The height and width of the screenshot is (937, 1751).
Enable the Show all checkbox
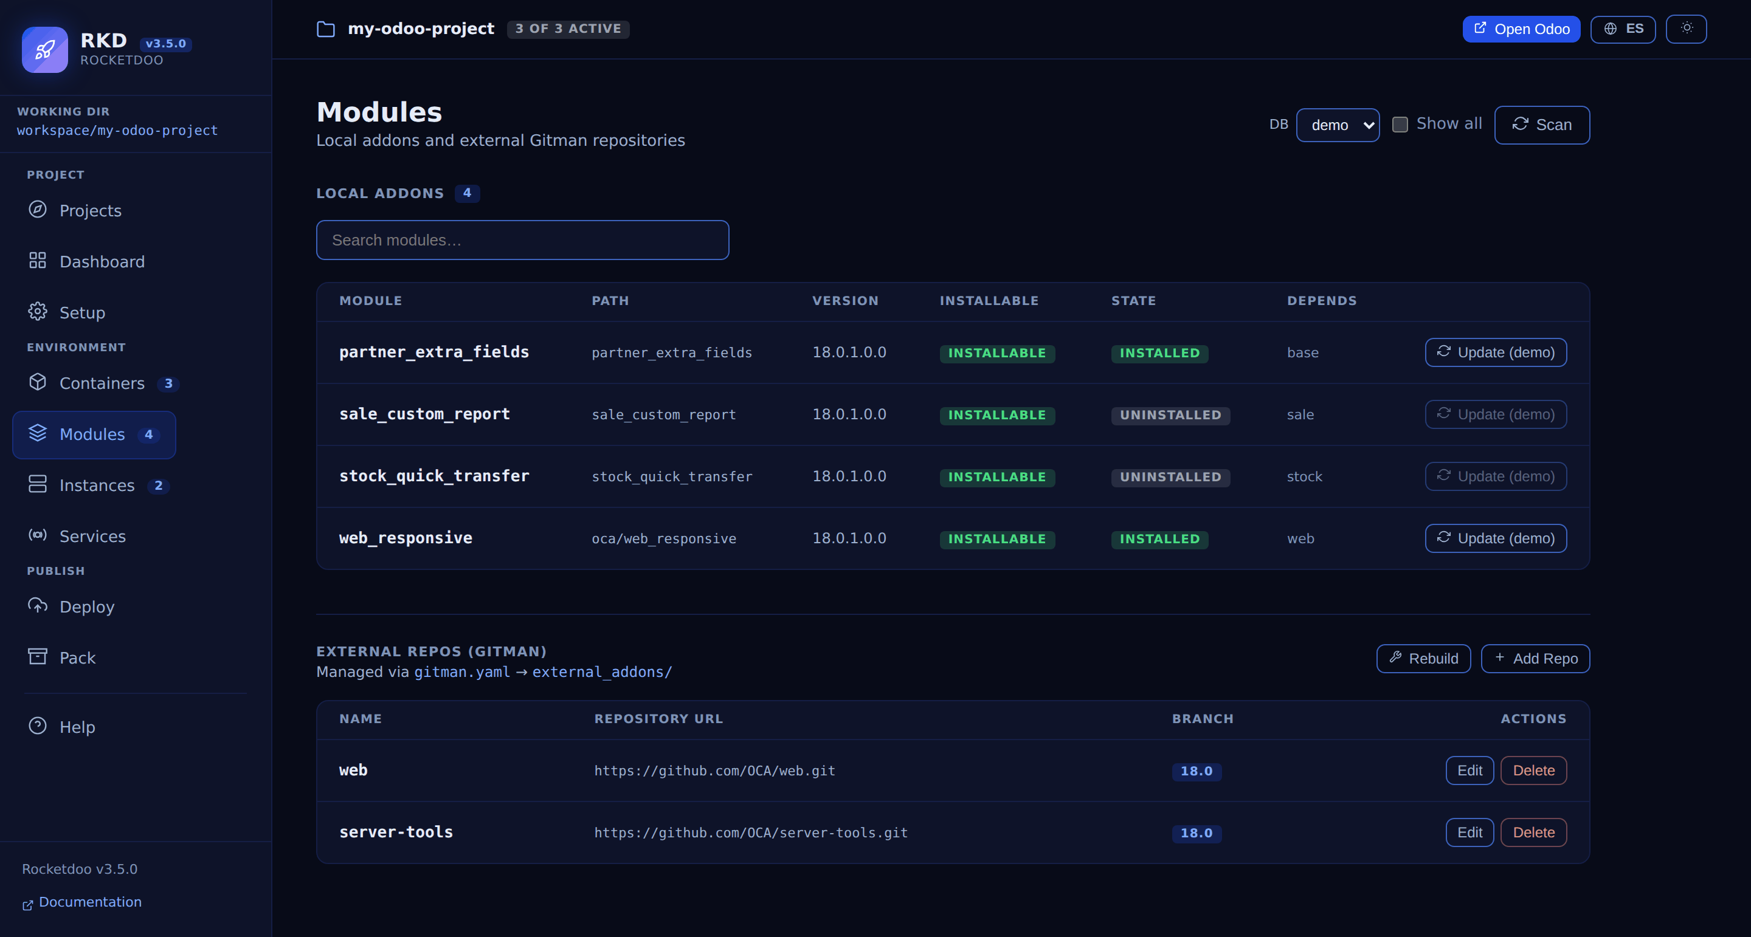1400,125
